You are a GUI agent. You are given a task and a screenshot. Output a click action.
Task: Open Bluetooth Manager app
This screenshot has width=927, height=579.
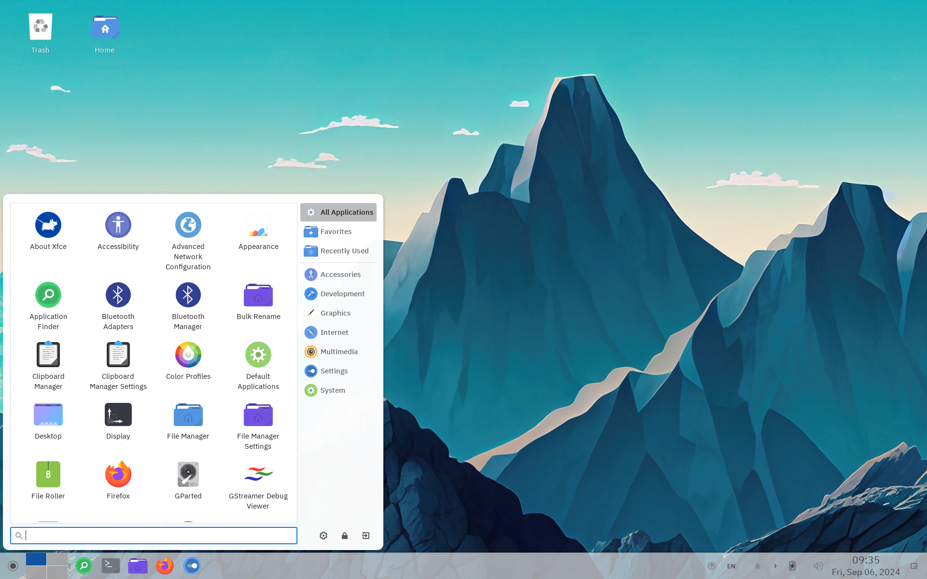click(x=188, y=295)
